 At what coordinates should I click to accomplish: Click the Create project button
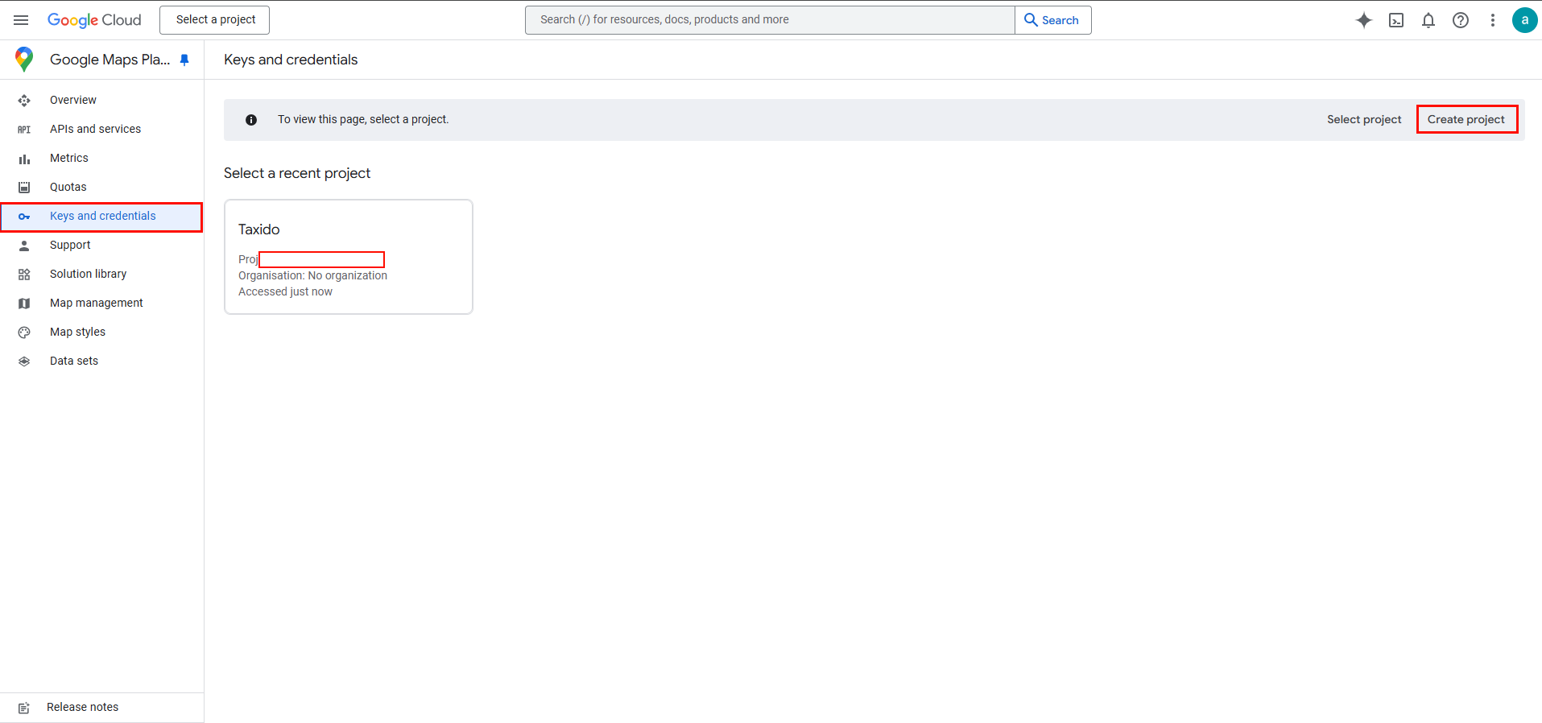1466,119
